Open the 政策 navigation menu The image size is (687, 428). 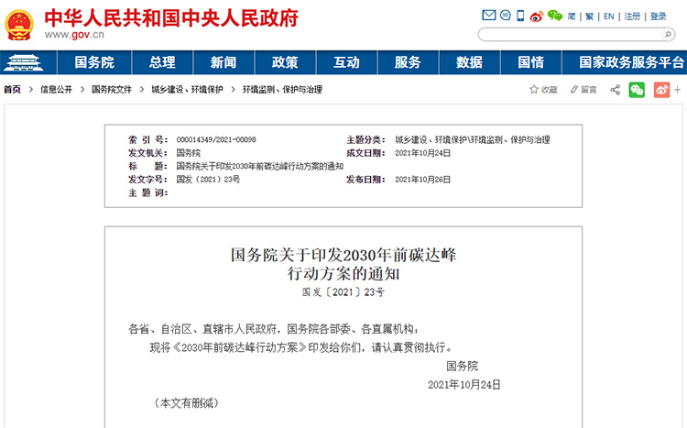(285, 62)
